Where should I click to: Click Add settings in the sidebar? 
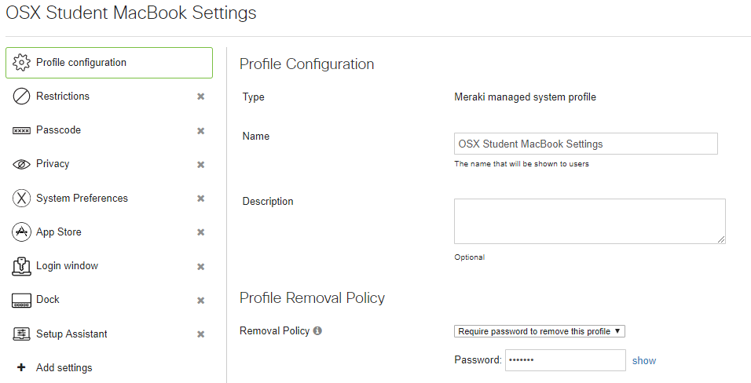[x=64, y=368]
